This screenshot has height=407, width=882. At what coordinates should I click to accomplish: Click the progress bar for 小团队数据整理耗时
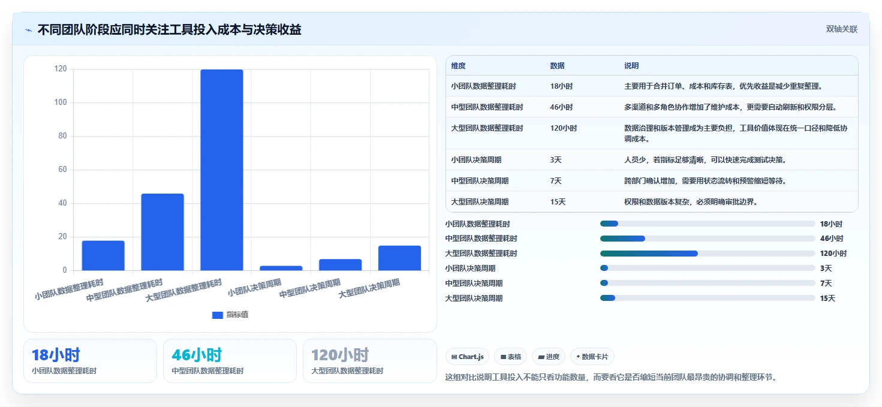click(x=708, y=224)
